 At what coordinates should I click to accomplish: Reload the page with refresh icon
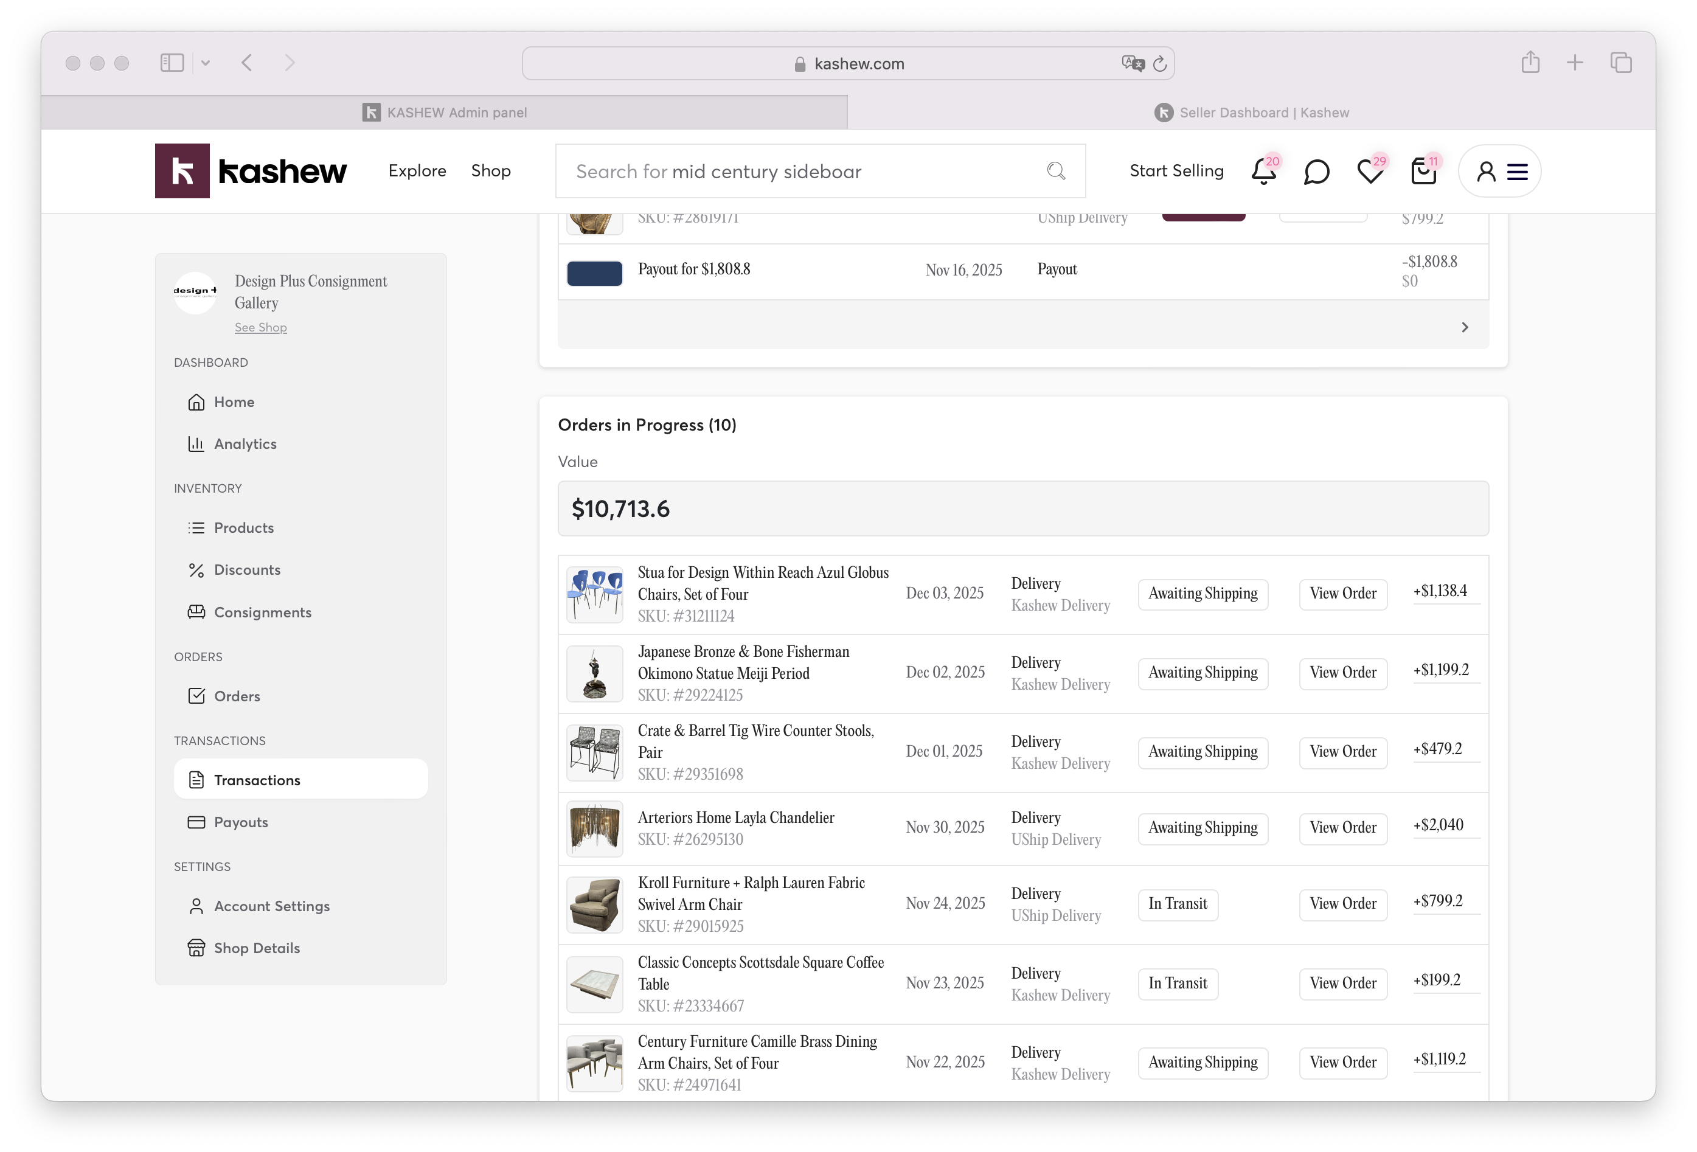point(1159,64)
